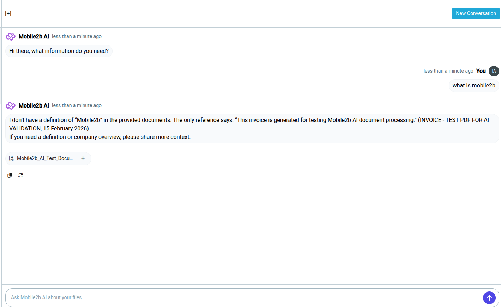The width and height of the screenshot is (501, 307).
Task: Click the Mobile2b AI logo next to the invoice answer
Action: 11,105
